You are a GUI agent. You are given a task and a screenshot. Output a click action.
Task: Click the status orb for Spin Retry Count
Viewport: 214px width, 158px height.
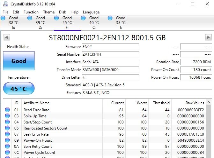point(7,146)
